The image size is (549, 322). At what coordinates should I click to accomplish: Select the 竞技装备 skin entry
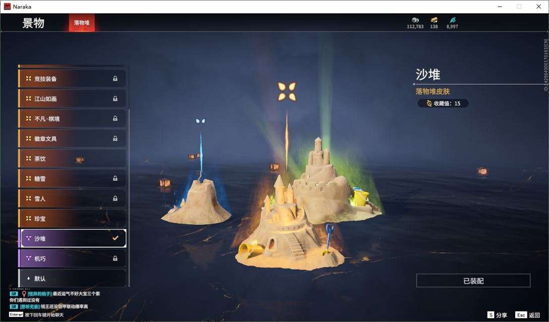point(72,79)
